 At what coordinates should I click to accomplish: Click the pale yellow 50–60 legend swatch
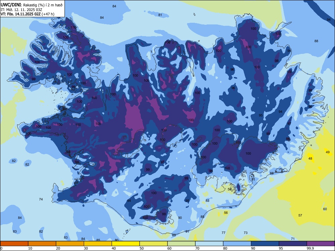pyautogui.click(x=153, y=244)
